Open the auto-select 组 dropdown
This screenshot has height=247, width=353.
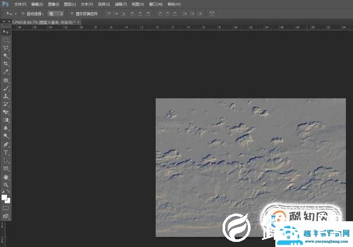click(x=55, y=13)
